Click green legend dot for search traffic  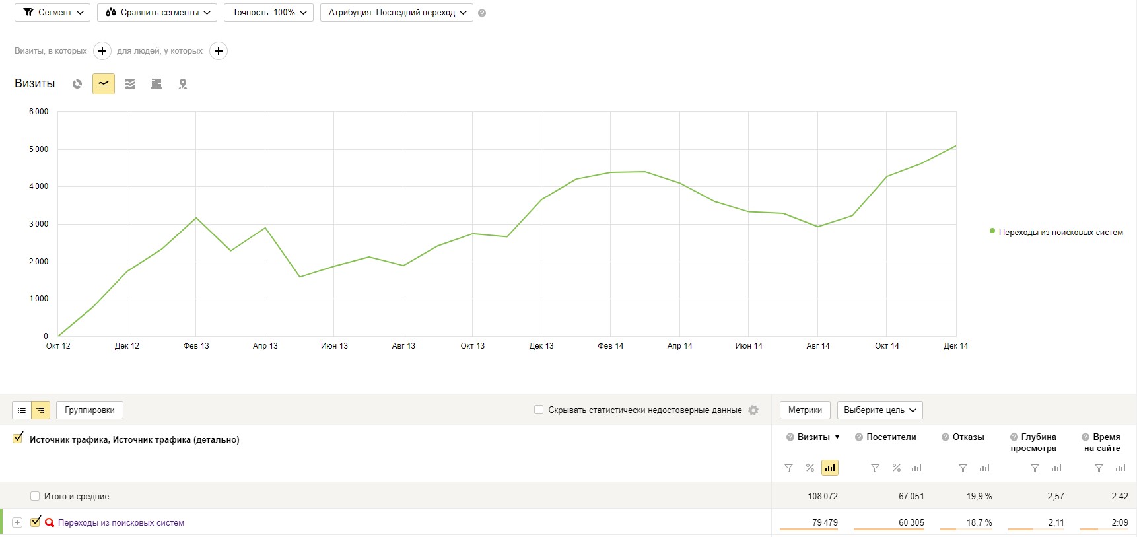tap(992, 231)
